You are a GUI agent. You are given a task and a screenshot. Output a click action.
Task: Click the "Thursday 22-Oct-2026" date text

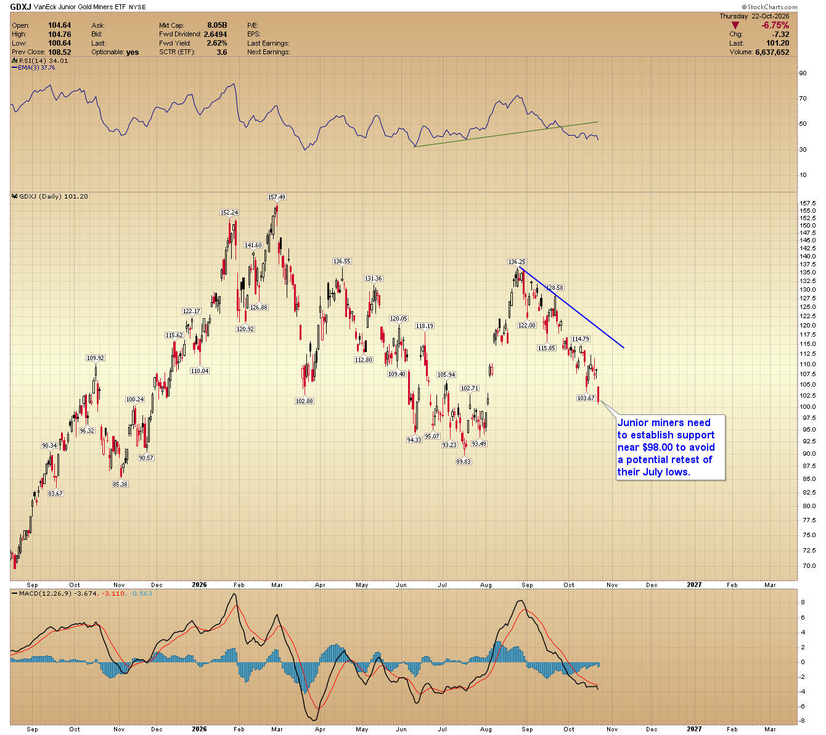click(x=754, y=16)
